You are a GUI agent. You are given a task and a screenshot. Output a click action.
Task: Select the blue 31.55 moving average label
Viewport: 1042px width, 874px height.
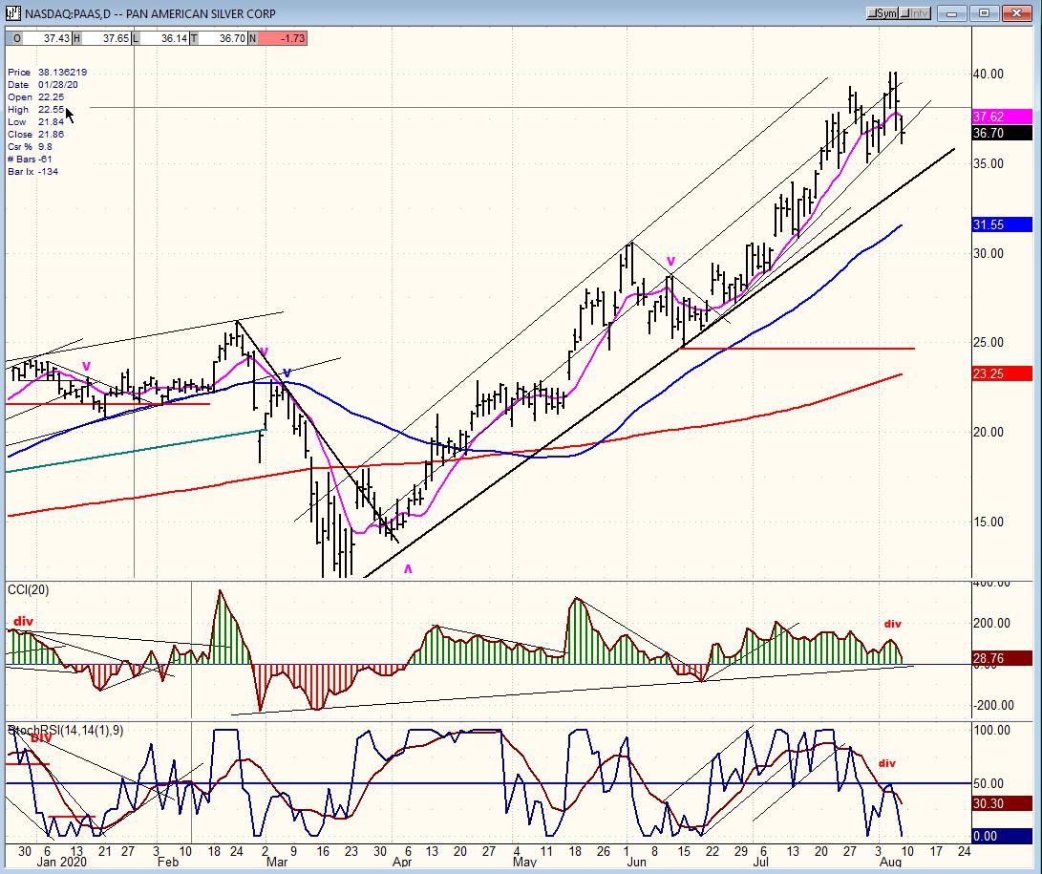(x=1002, y=224)
